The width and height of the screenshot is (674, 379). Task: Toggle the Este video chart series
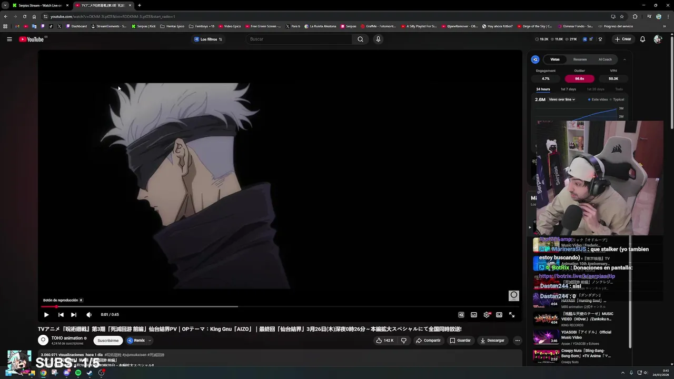(x=598, y=99)
